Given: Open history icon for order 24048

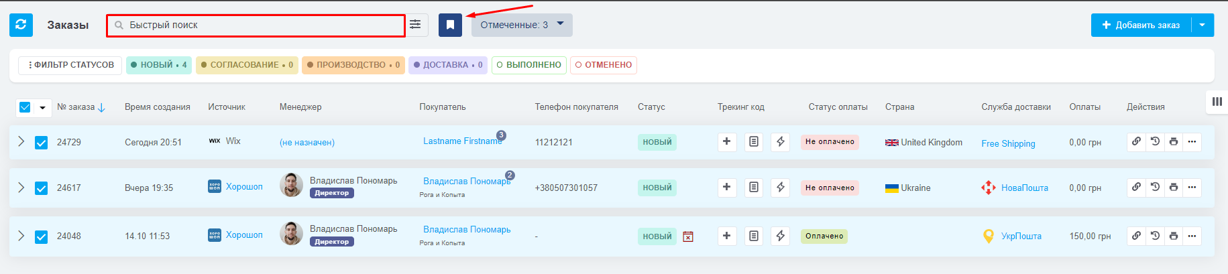Looking at the screenshot, I should point(1155,236).
